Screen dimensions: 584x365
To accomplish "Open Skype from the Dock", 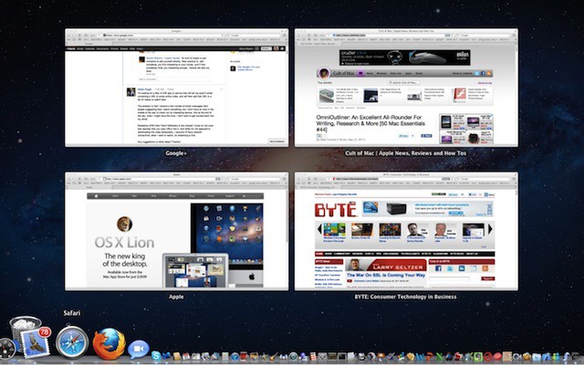I will [156, 356].
